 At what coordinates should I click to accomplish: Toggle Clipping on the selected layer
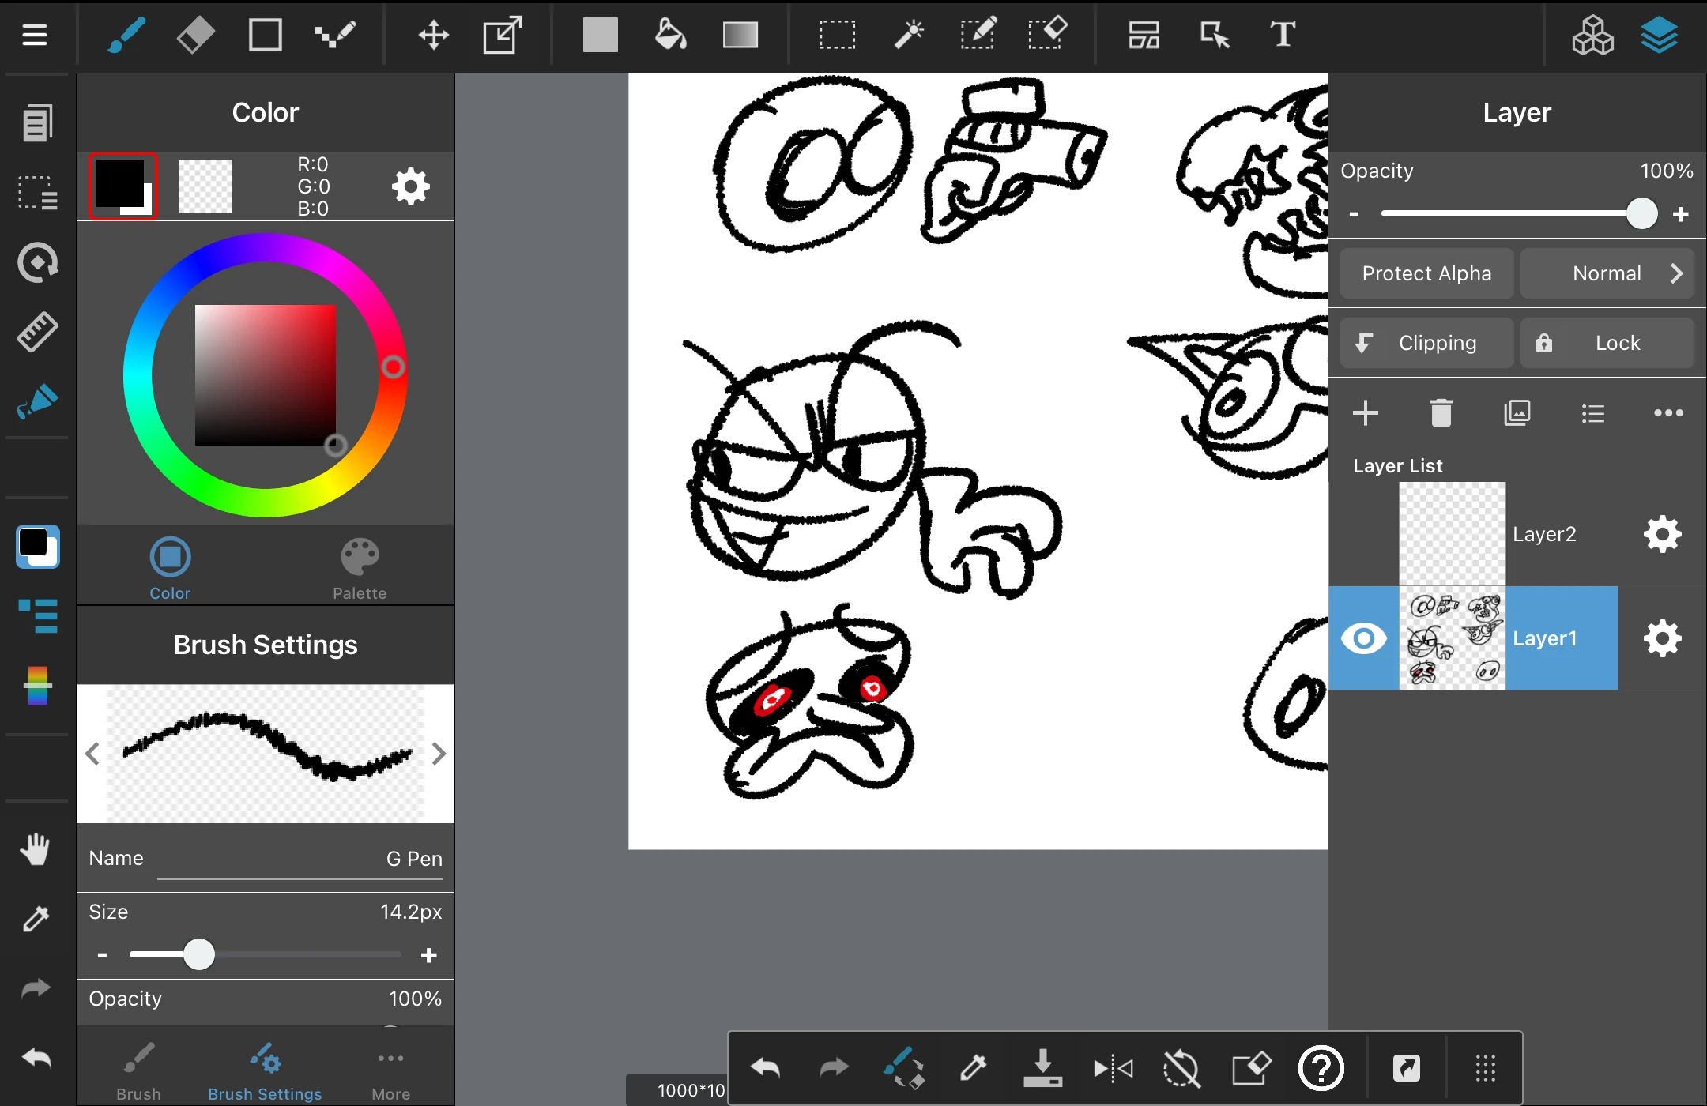(1426, 342)
